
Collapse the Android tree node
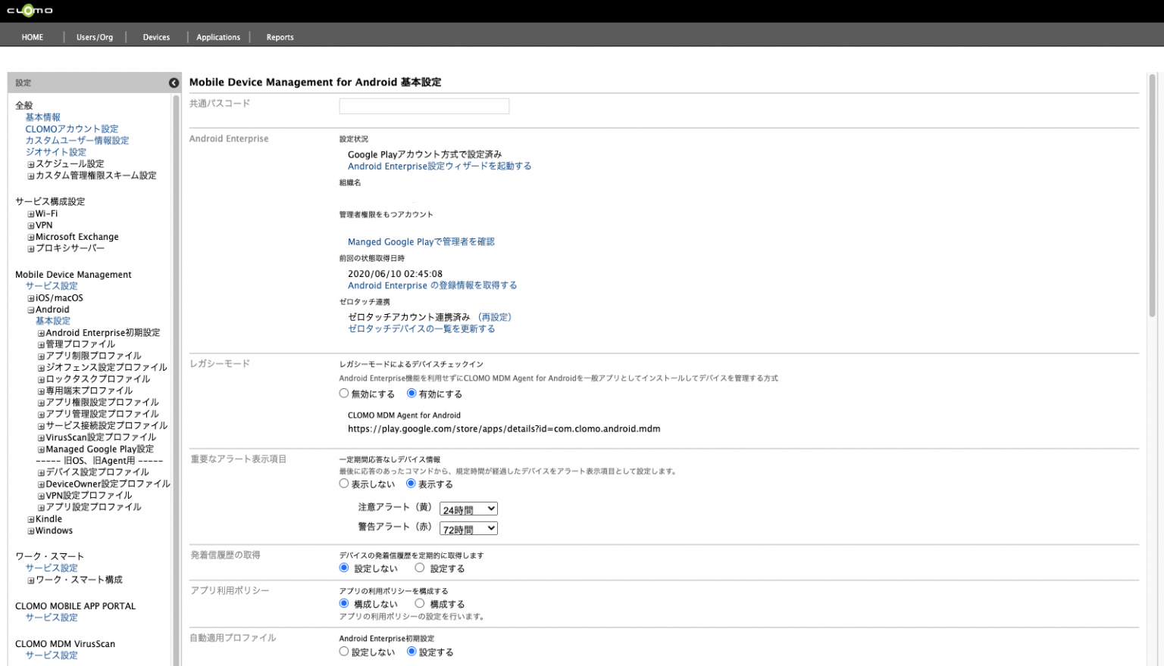[x=31, y=310]
